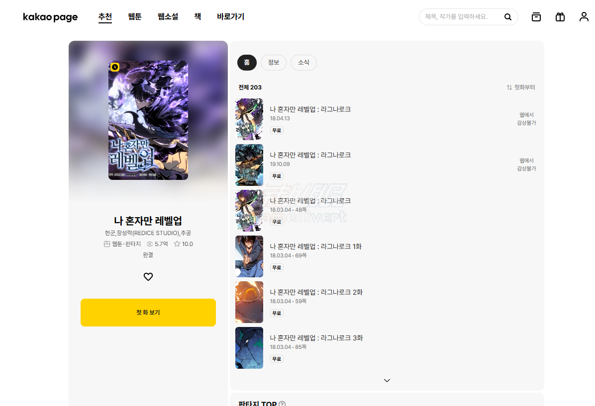The height and width of the screenshot is (406, 595).
Task: Open the 웹툰 menu item
Action: click(x=134, y=16)
